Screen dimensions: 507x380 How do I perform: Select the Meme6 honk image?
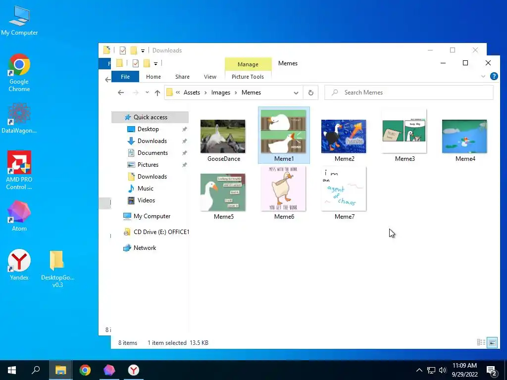tap(284, 189)
